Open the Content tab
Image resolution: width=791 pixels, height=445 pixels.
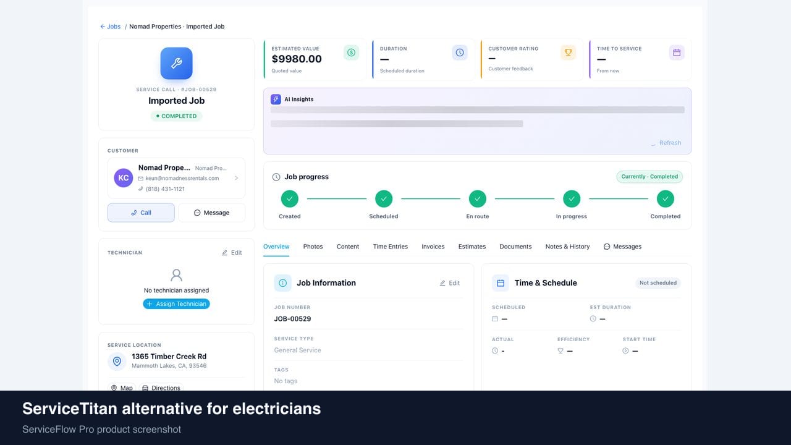[x=348, y=247]
